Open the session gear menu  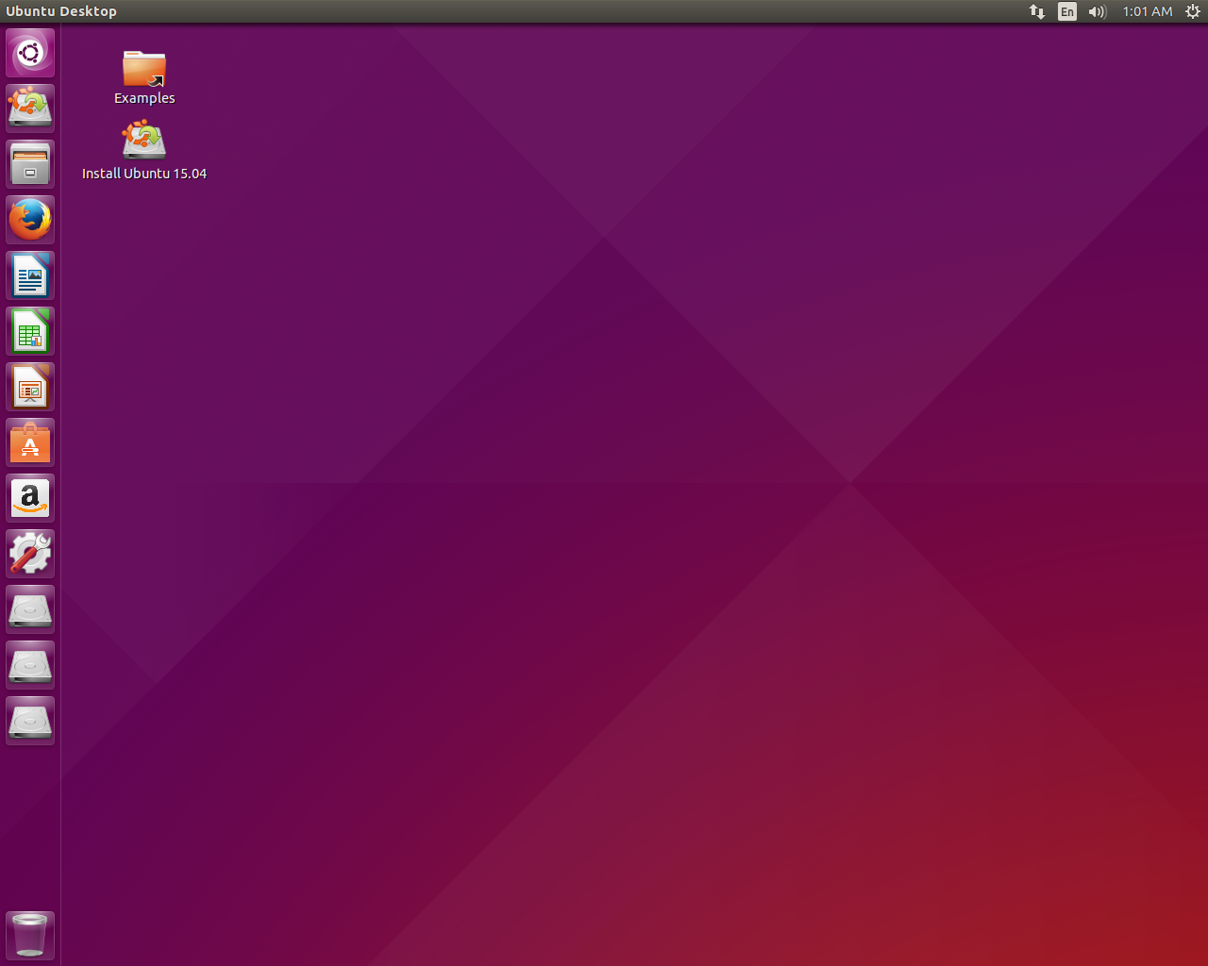click(x=1192, y=11)
